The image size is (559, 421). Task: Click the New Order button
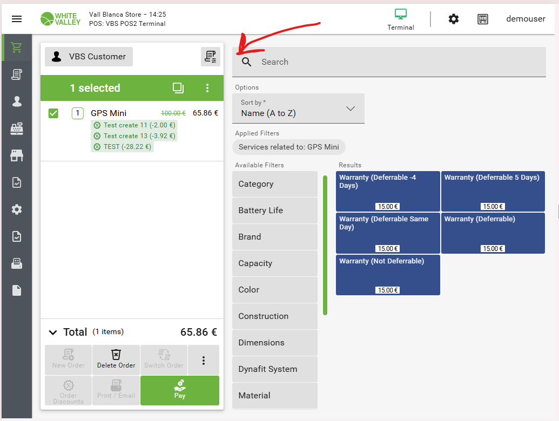tap(69, 359)
